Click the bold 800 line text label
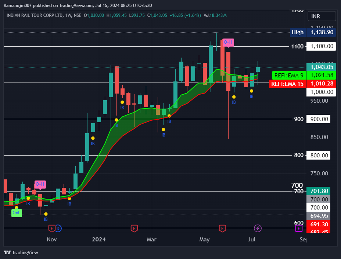The image size is (341, 259). [x=299, y=155]
